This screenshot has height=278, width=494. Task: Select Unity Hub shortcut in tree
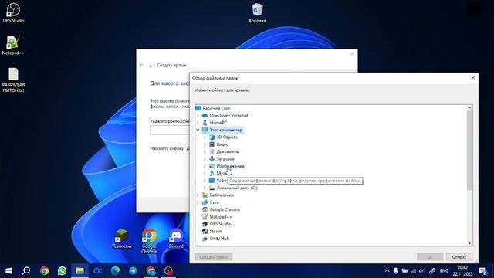219,239
